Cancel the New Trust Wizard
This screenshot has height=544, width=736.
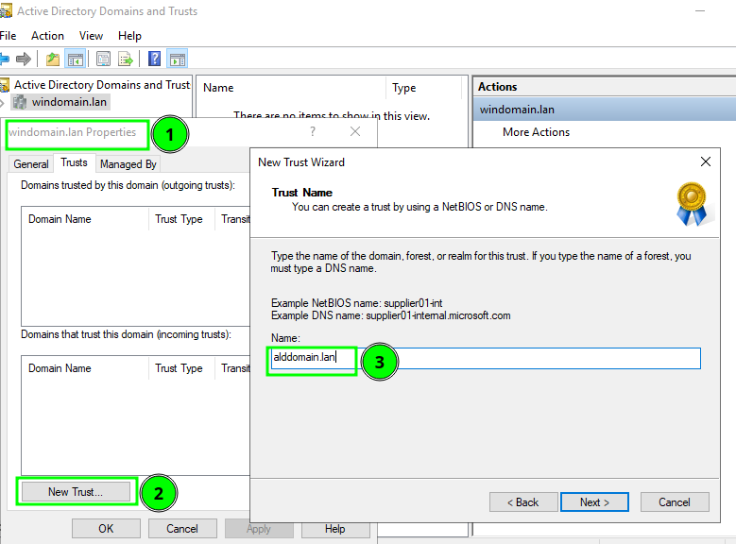pyautogui.click(x=675, y=502)
